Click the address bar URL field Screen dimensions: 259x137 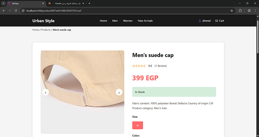(124, 11)
